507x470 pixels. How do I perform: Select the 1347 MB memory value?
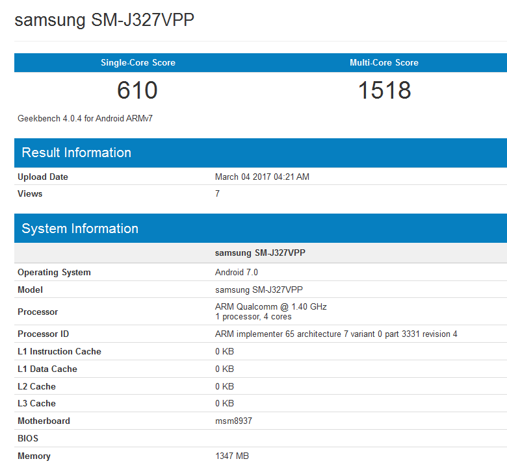(x=232, y=456)
